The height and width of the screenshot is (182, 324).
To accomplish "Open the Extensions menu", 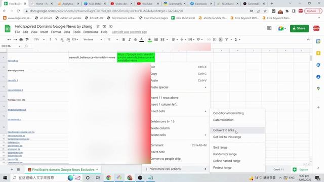I will tap(91, 32).
